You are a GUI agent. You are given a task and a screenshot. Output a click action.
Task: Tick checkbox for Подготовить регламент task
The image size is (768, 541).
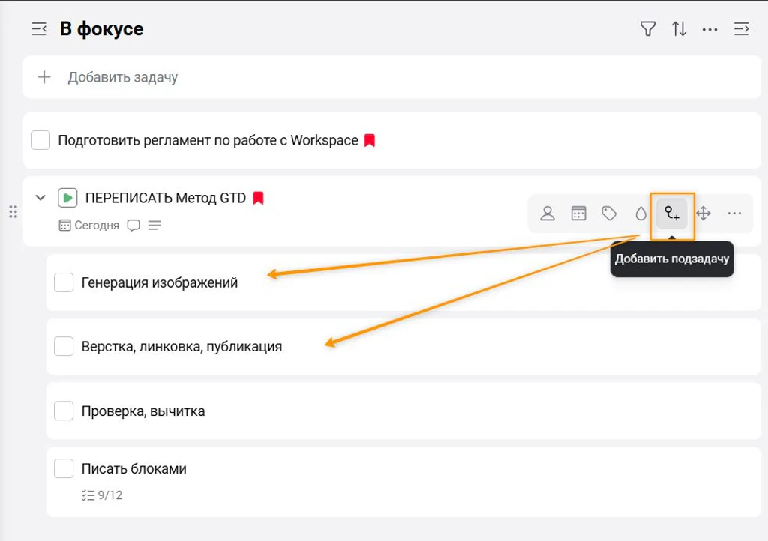coord(40,140)
